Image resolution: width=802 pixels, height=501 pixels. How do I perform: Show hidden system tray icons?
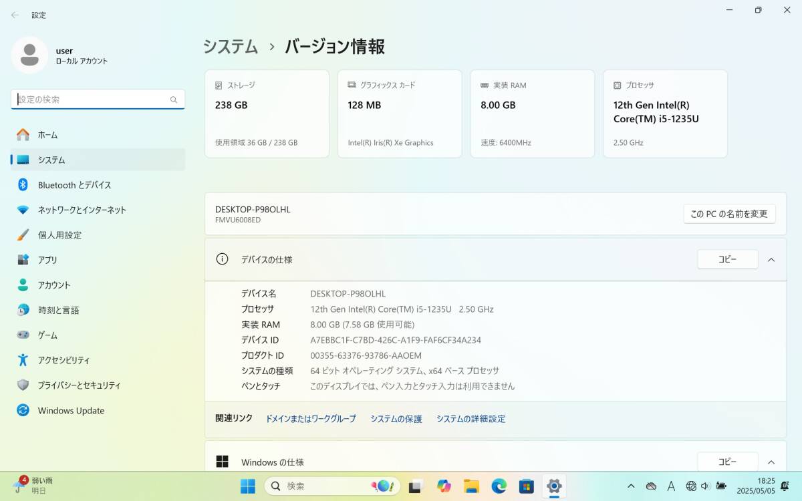630,486
